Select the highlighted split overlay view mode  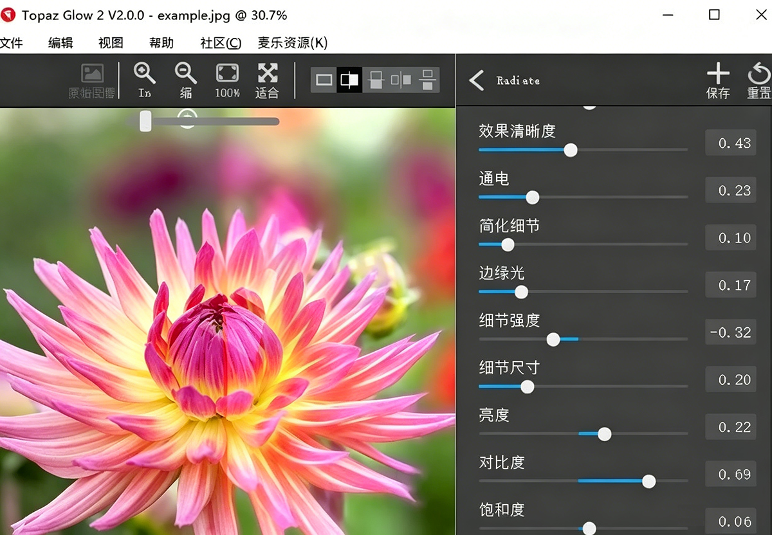tap(349, 80)
